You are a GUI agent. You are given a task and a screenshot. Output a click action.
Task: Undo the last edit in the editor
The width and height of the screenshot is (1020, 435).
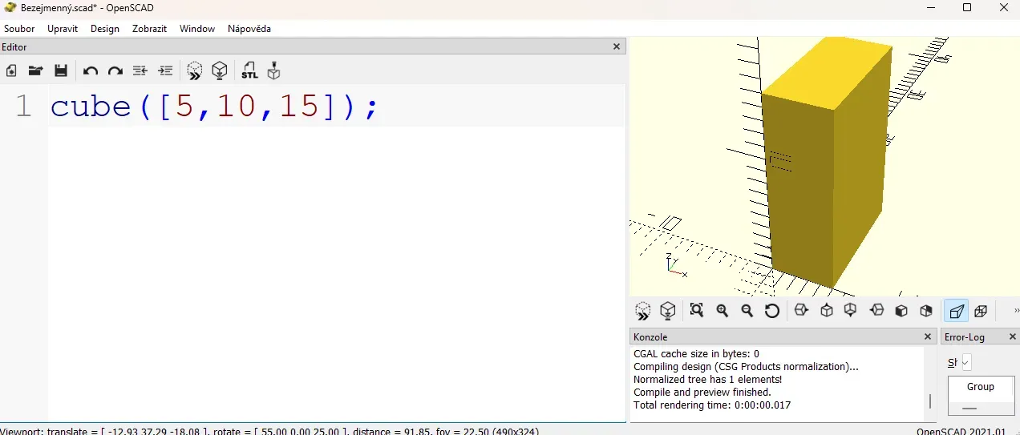point(90,70)
